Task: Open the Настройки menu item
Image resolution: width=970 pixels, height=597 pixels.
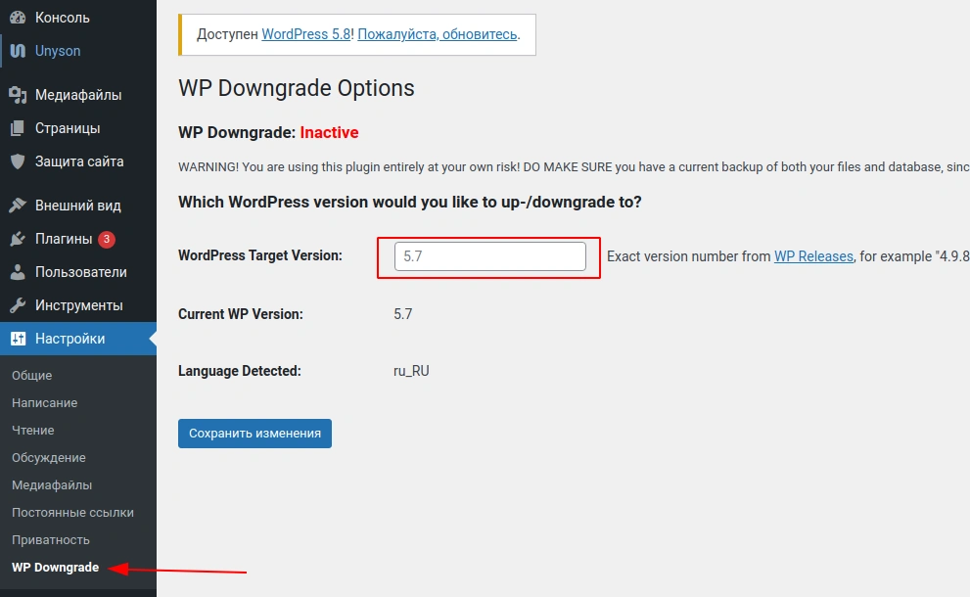Action: pos(78,339)
